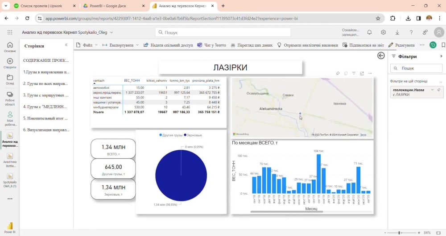Select Аналітика Bottle report in sidebar
The width and height of the screenshot is (446, 236).
click(x=10, y=160)
